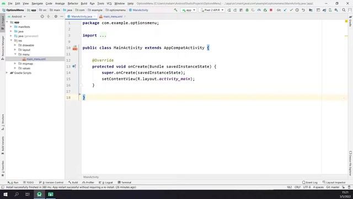Image resolution: width=353 pixels, height=199 pixels.
Task: Open the Navigate menu
Action: coord(37,4)
